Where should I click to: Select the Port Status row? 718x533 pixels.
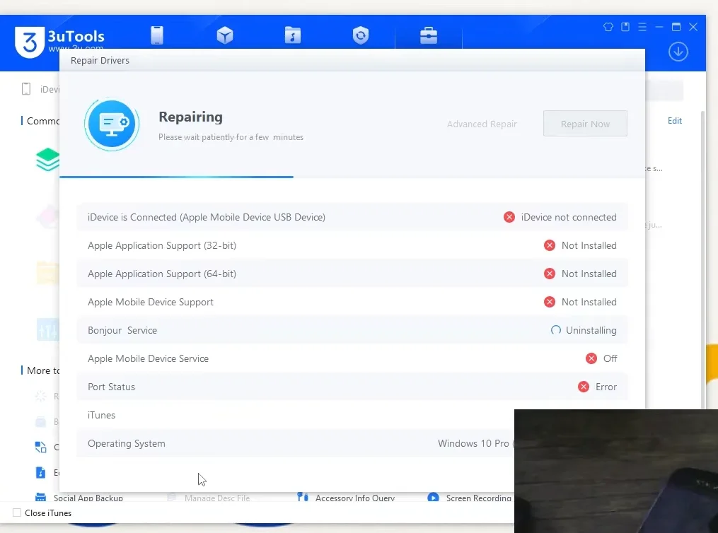point(352,387)
